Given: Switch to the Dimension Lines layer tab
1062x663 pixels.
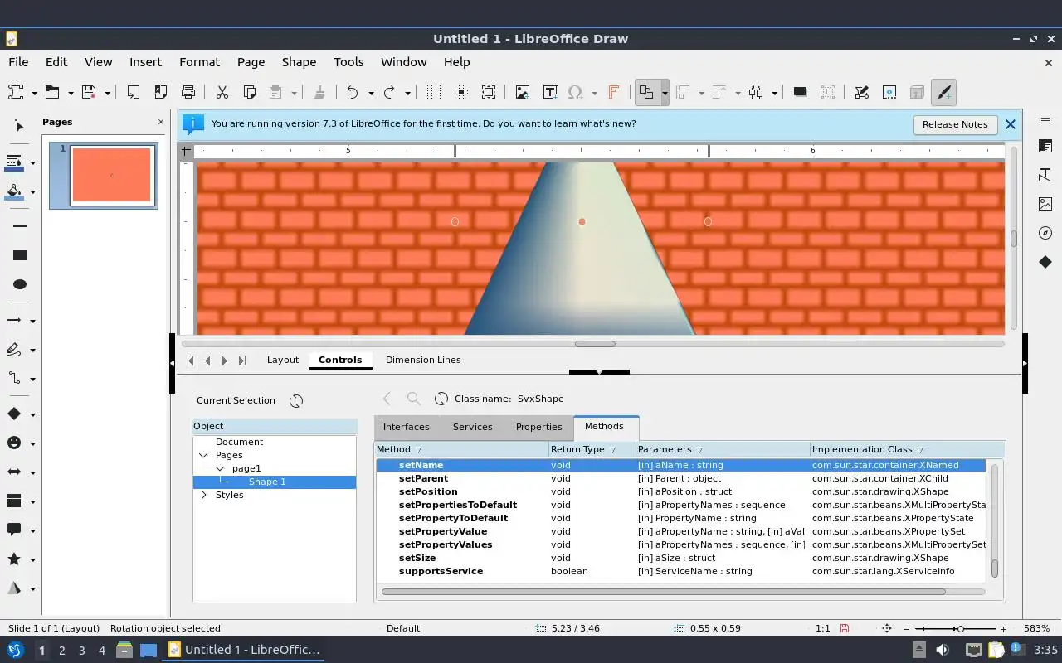Looking at the screenshot, I should click(423, 360).
